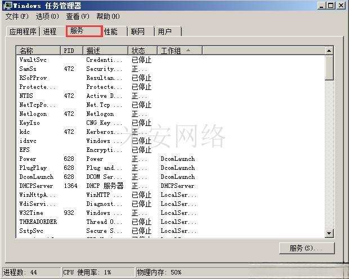Click the PID 1364 cell
349x279 pixels.
tap(70, 186)
